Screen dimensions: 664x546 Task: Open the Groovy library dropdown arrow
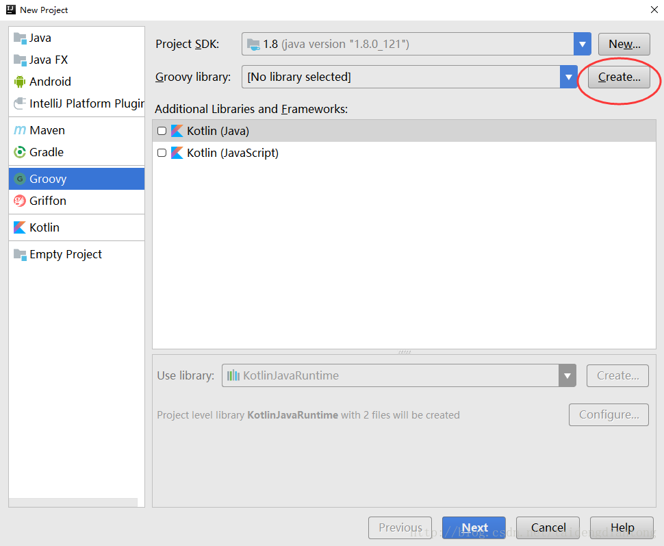(568, 77)
